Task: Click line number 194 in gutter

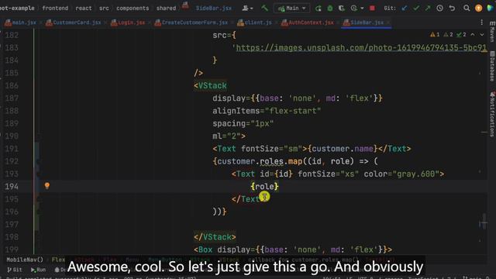Action: (12, 186)
